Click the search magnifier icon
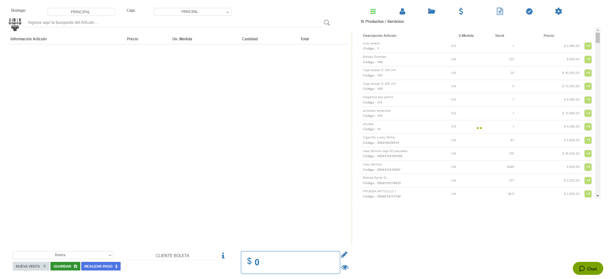The height and width of the screenshot is (279, 609). (x=327, y=23)
